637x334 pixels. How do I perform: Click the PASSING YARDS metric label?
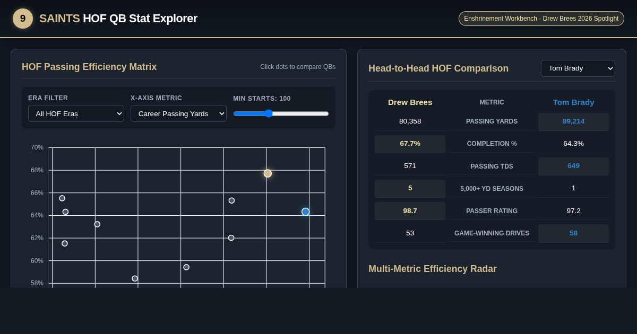pos(492,121)
